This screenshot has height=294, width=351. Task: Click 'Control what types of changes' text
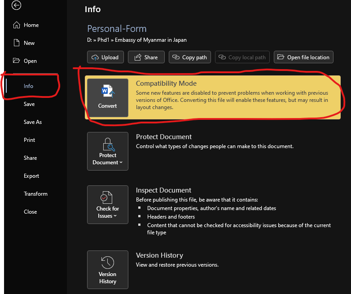pyautogui.click(x=215, y=146)
